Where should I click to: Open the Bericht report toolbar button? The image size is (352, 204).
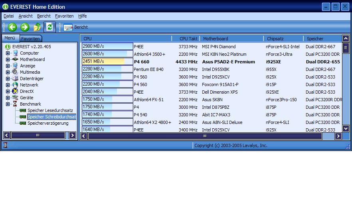click(x=76, y=27)
